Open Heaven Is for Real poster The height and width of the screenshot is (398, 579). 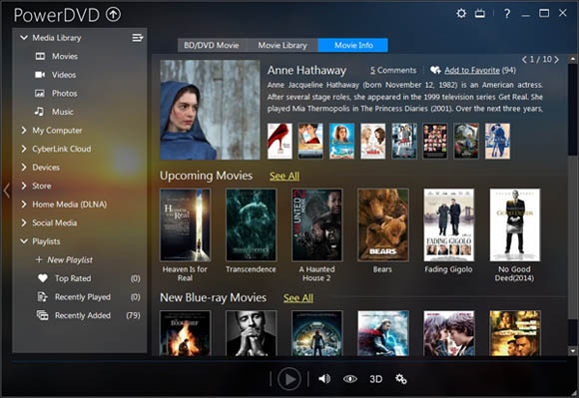[185, 224]
